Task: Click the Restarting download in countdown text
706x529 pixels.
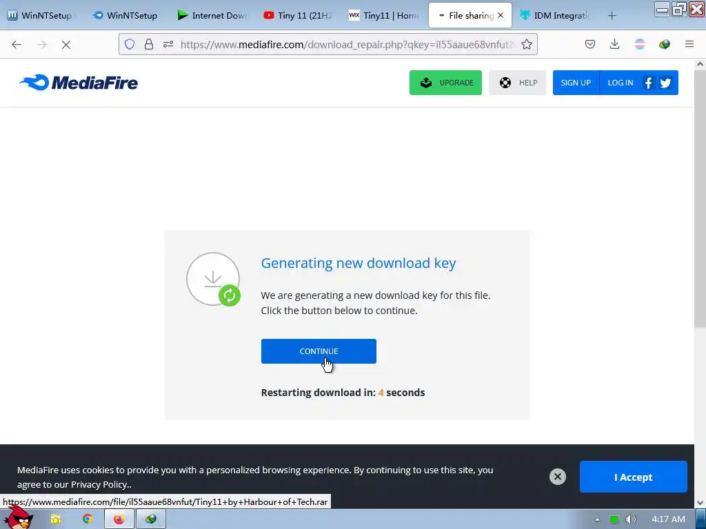Action: 343,392
